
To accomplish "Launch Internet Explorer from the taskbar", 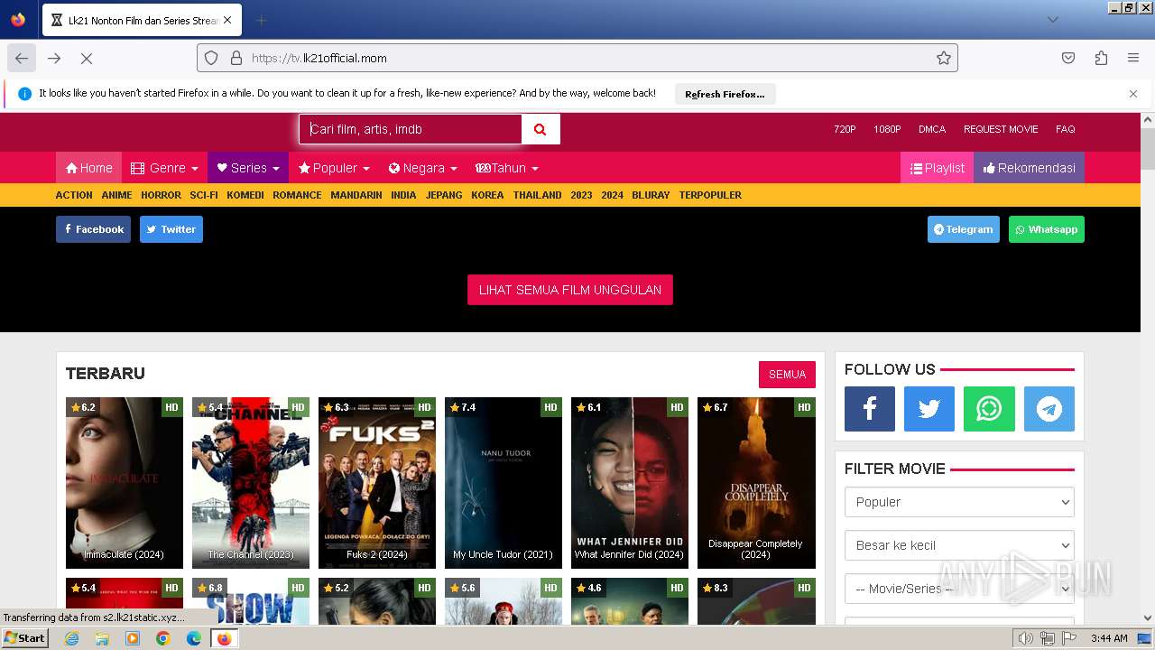I will point(72,638).
